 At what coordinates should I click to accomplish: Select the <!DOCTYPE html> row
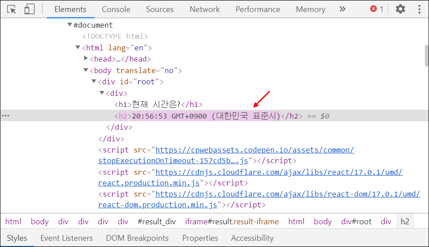tap(115, 37)
